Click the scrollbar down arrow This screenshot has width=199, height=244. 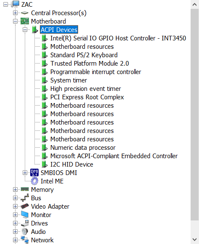click(x=195, y=239)
